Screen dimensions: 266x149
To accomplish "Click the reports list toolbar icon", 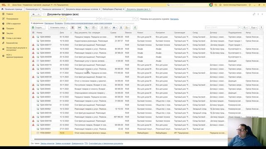I will pos(121,28).
